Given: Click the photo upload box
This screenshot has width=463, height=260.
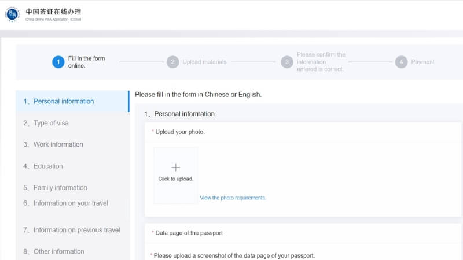Looking at the screenshot, I should pos(175,175).
